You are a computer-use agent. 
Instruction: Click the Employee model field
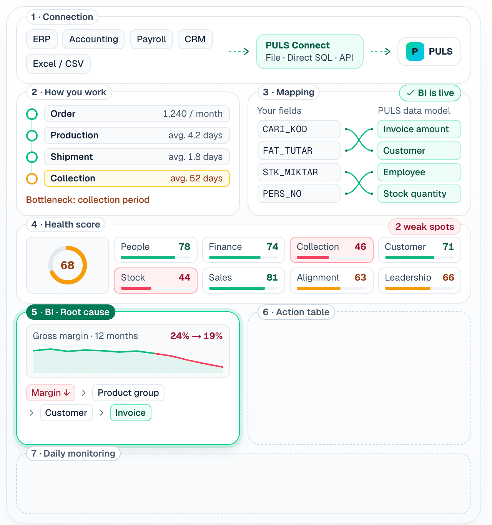[x=419, y=172]
